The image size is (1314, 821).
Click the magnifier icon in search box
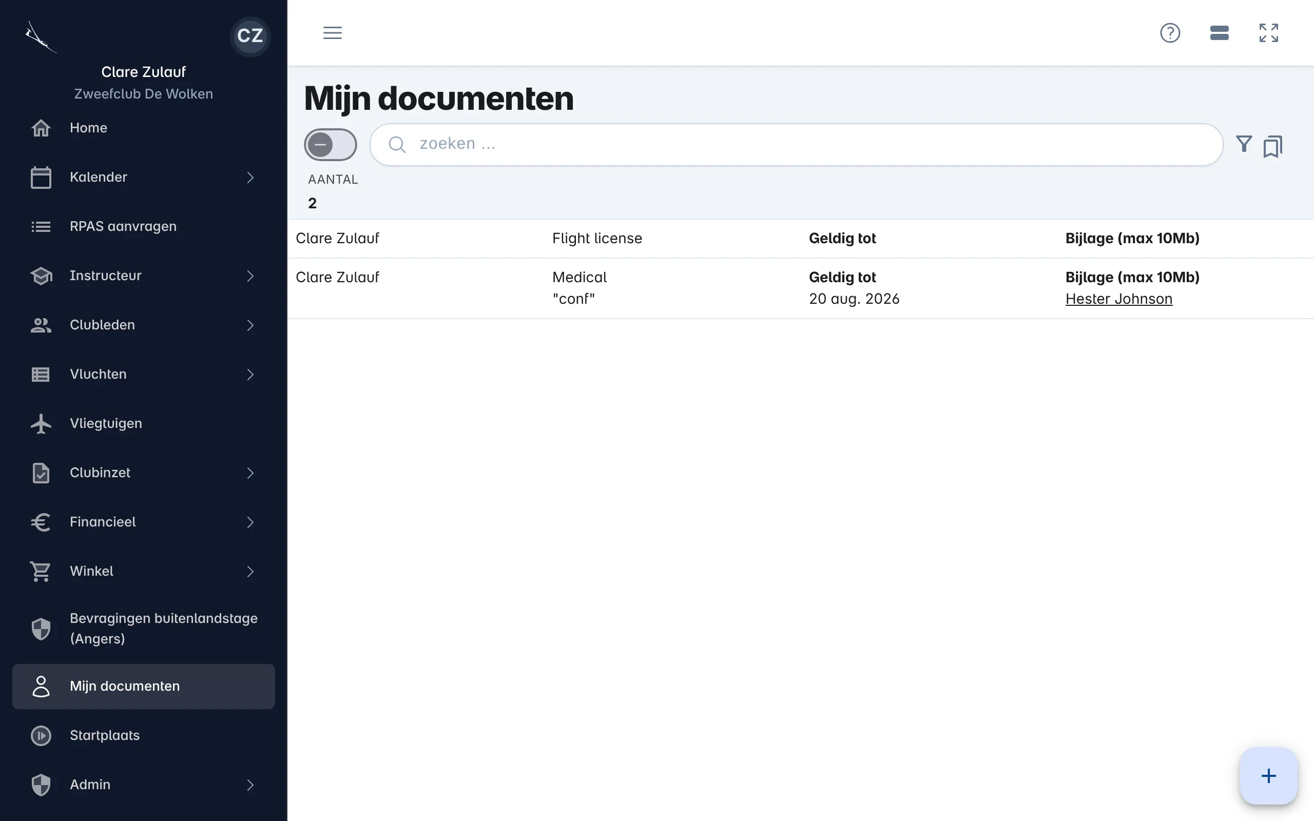(x=397, y=144)
